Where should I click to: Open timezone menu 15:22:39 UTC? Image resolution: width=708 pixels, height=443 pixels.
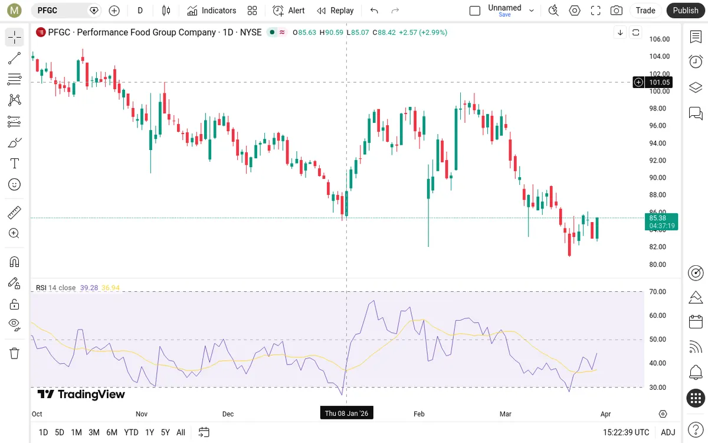(x=625, y=432)
